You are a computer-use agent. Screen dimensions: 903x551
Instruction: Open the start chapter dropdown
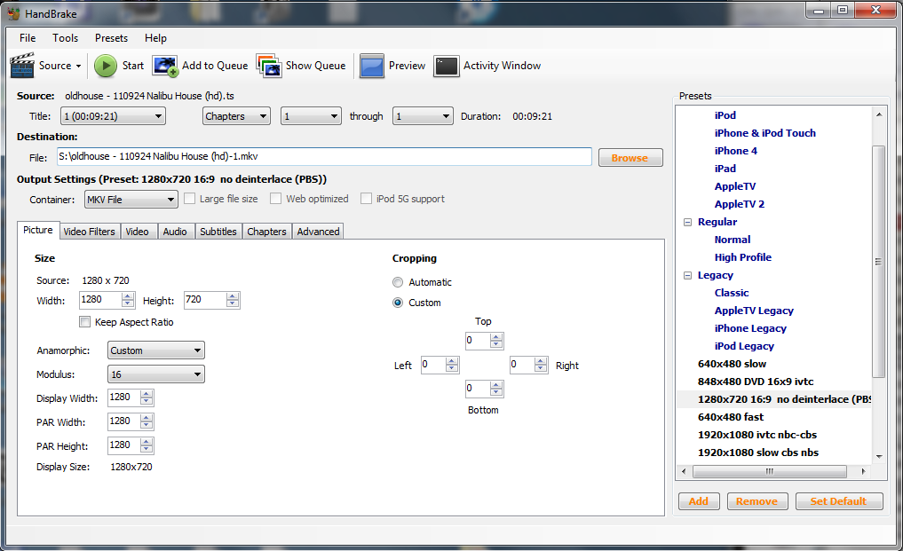click(311, 116)
